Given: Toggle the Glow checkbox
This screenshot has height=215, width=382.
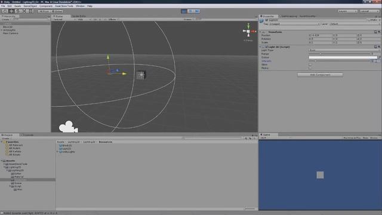Looking at the screenshot, I should (310, 64).
